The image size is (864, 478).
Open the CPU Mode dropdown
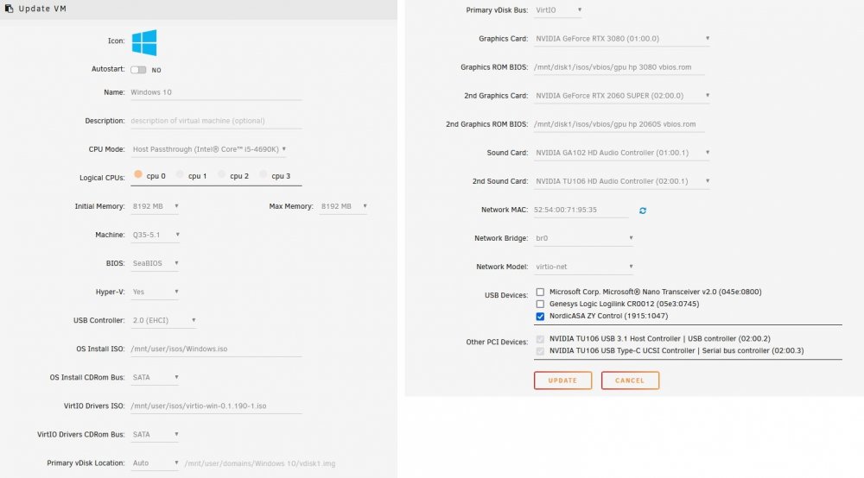coord(209,149)
